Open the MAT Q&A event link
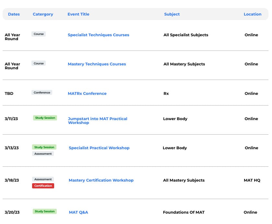The width and height of the screenshot is (272, 224). click(78, 212)
